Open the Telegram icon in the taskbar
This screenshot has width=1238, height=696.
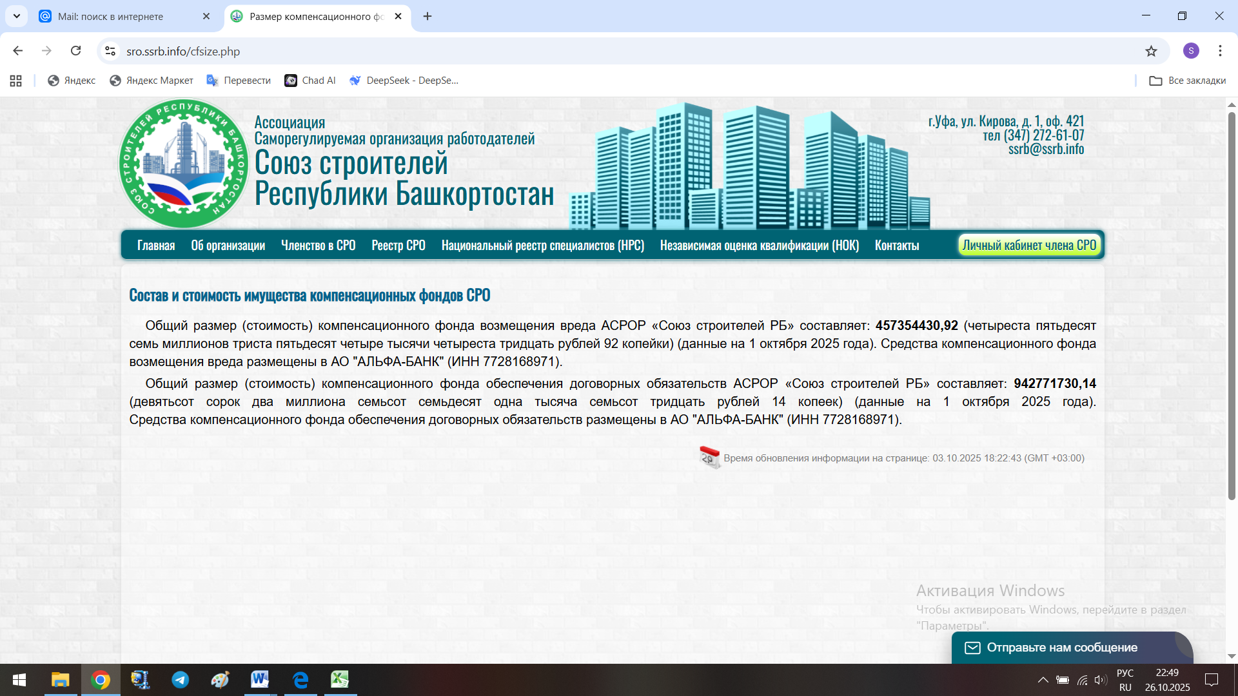[x=181, y=680]
